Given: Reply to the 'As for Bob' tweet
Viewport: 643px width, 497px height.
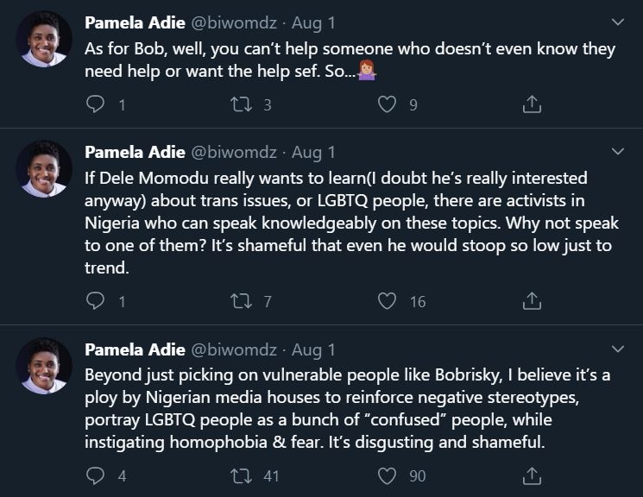Looking at the screenshot, I should pyautogui.click(x=96, y=104).
